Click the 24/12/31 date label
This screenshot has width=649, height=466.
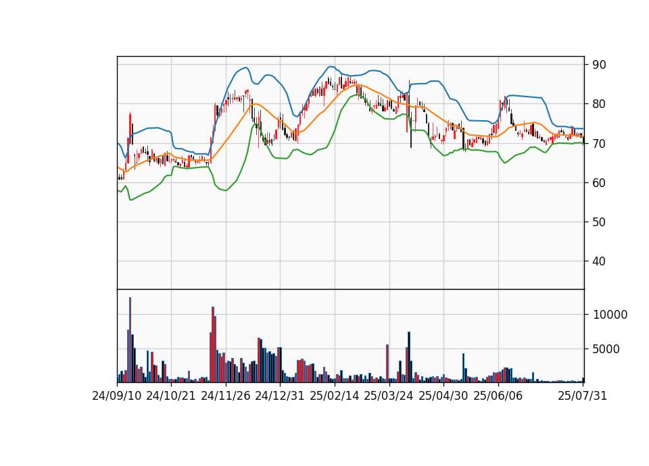(280, 396)
